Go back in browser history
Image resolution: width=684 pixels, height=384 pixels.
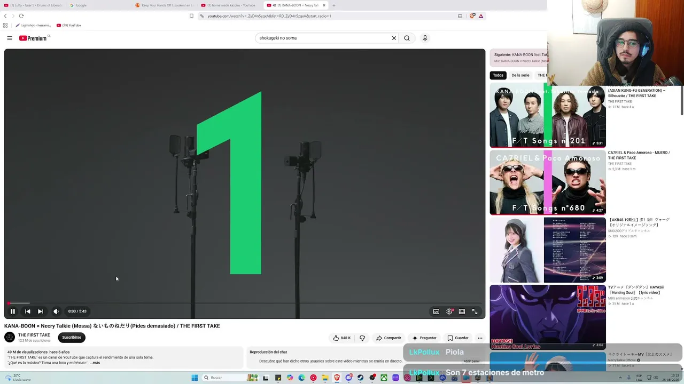pos(5,16)
